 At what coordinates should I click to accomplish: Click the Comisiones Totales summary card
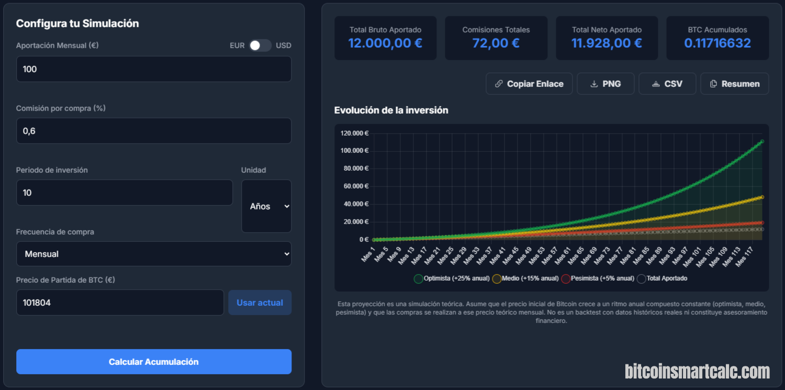[496, 38]
